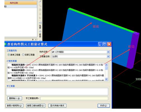Open the 工程量名称 dropdown showing [全部]
Image resolution: width=141 pixels, height=112 pixels.
coord(108,57)
